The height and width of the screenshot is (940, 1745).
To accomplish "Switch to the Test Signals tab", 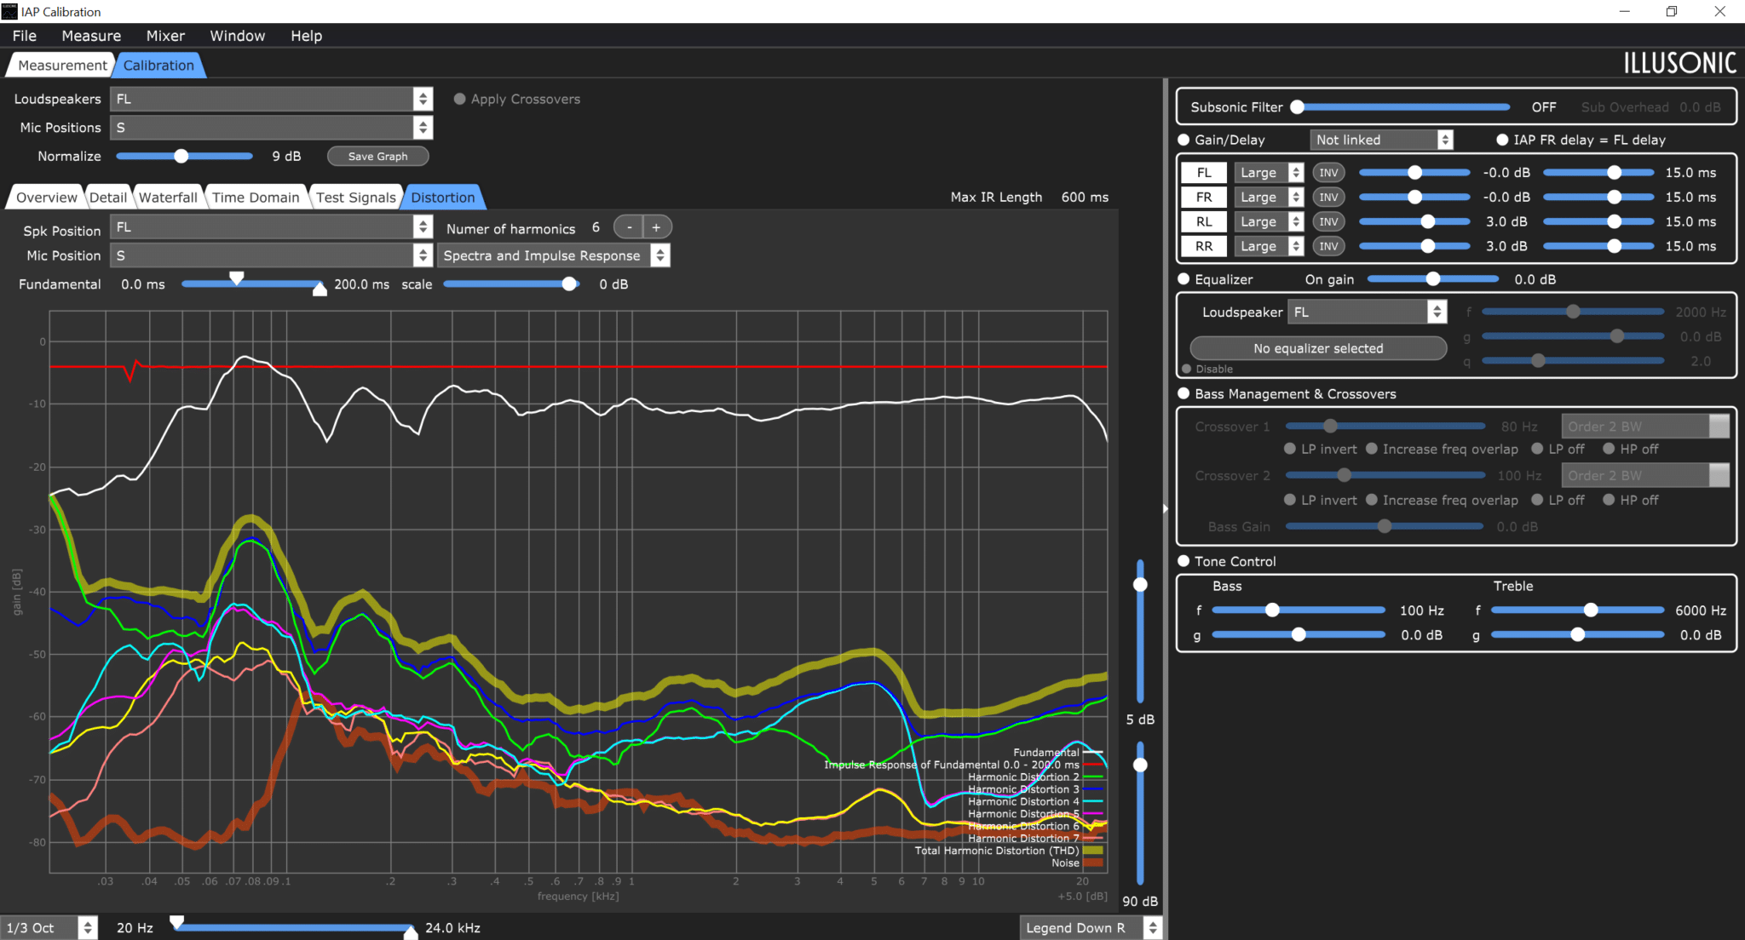I will coord(356,198).
